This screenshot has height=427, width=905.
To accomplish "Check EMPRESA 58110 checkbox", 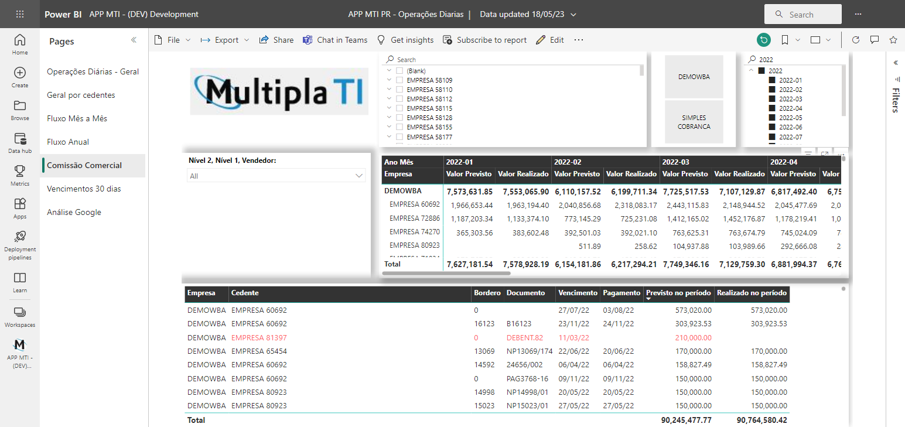I will (x=399, y=89).
